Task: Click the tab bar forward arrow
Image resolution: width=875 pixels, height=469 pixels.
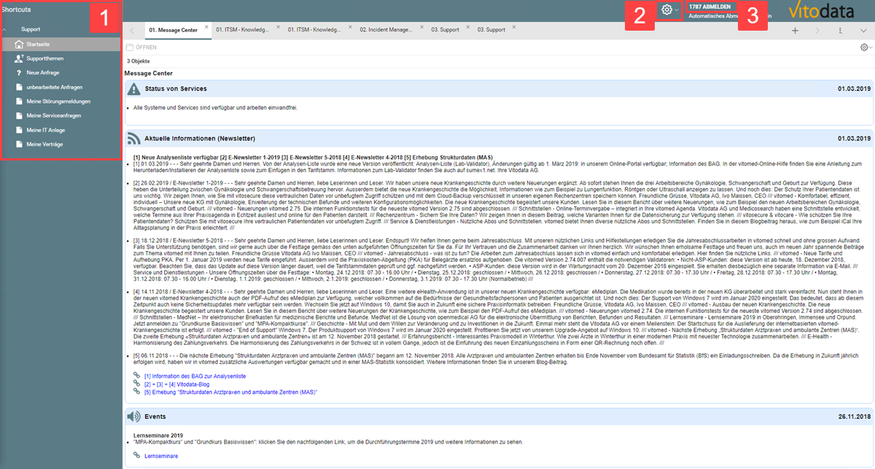Action: point(817,31)
